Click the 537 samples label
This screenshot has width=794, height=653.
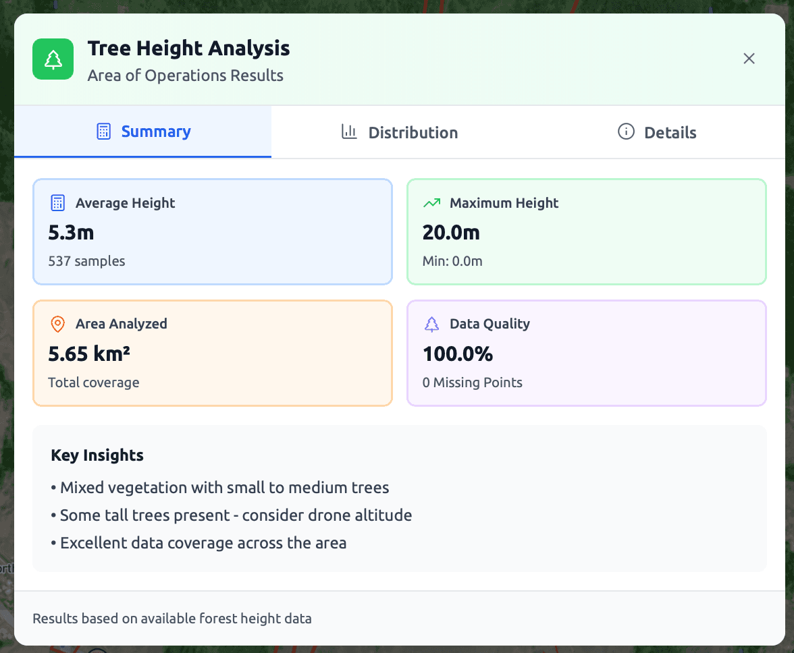86,261
